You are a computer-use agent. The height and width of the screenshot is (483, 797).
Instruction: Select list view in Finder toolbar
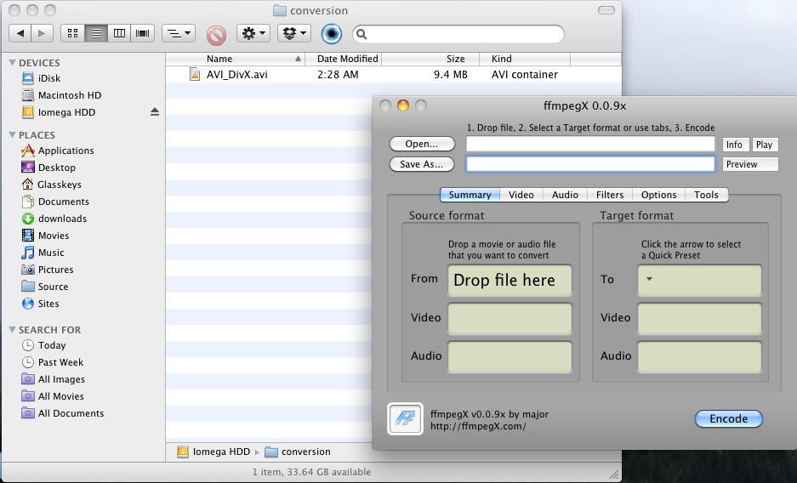coord(96,34)
